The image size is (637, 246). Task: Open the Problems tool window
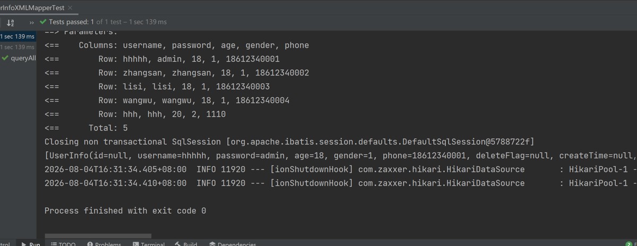(104, 244)
